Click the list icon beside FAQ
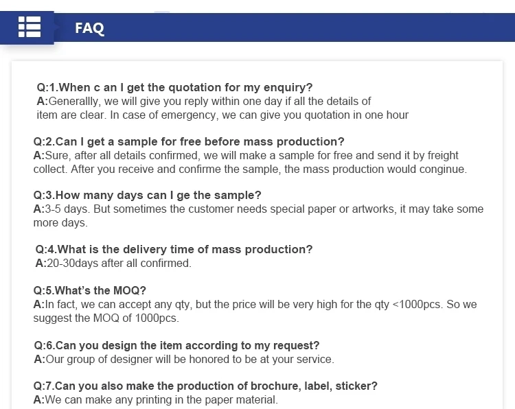 pos(30,27)
